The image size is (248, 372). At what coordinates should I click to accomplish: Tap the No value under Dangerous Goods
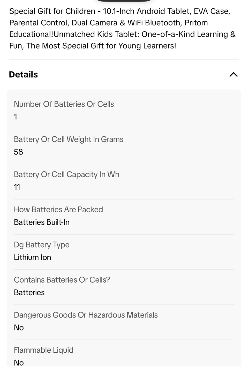click(x=19, y=328)
